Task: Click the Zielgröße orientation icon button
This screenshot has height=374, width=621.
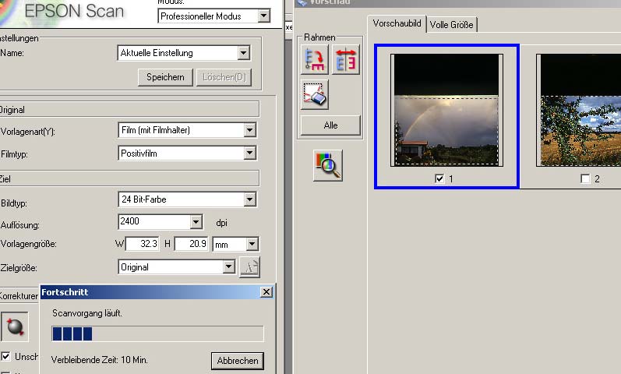Action: tap(249, 267)
